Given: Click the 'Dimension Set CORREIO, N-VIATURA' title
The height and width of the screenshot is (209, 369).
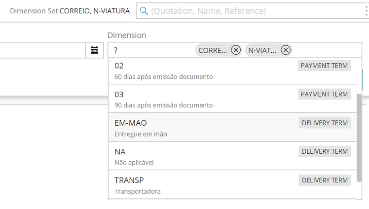Looking at the screenshot, I should point(70,11).
